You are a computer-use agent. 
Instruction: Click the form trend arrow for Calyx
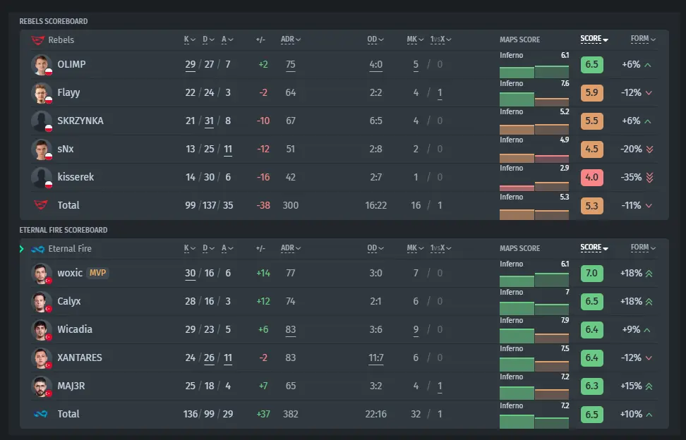pos(649,302)
